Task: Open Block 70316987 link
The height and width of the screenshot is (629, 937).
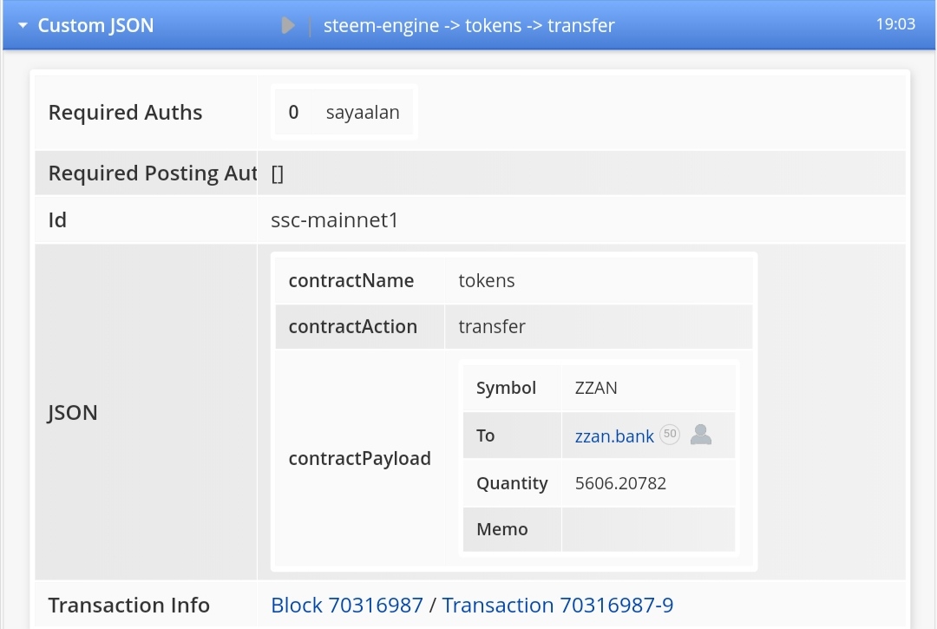Action: (347, 605)
